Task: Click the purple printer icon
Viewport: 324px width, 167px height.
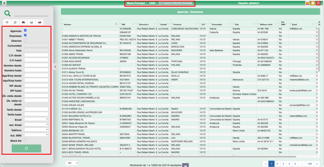Action: [x=23, y=22]
